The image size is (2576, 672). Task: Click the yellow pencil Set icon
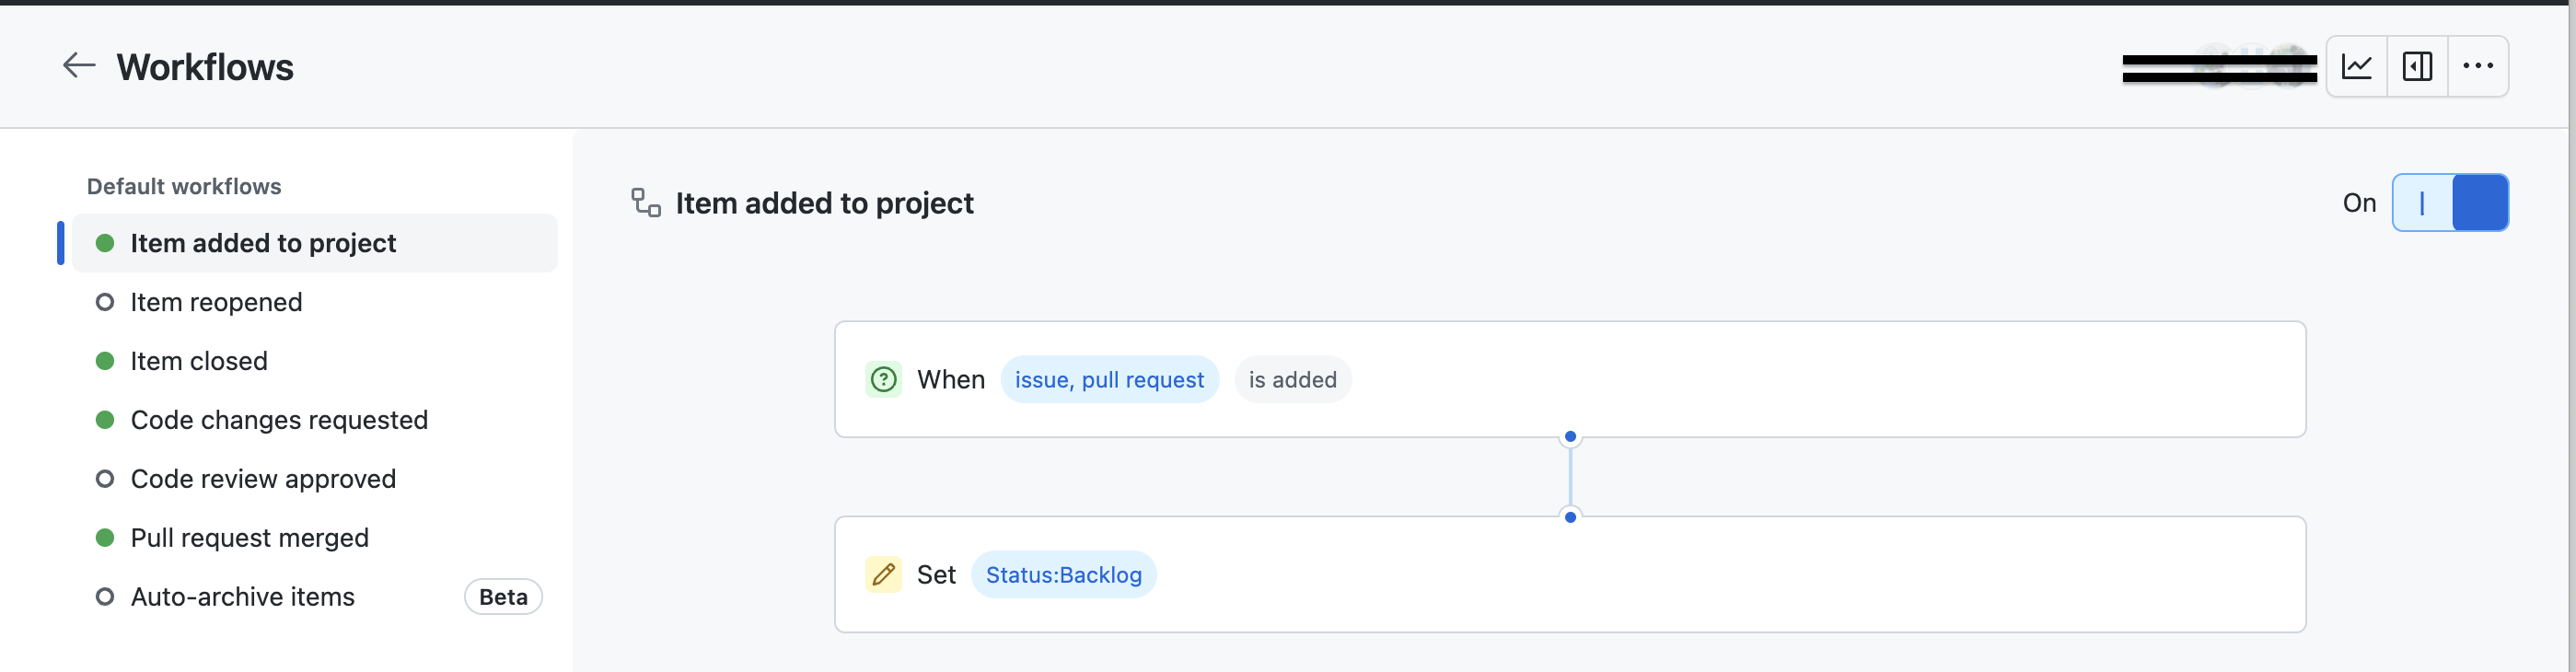point(883,575)
